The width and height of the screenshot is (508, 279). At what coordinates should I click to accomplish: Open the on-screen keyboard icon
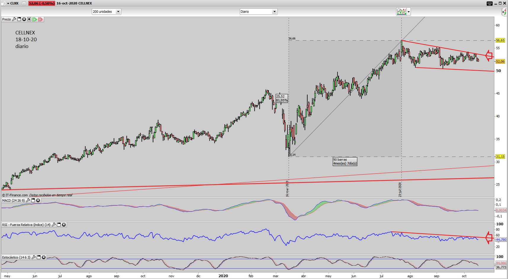pyautogui.click(x=490, y=3)
